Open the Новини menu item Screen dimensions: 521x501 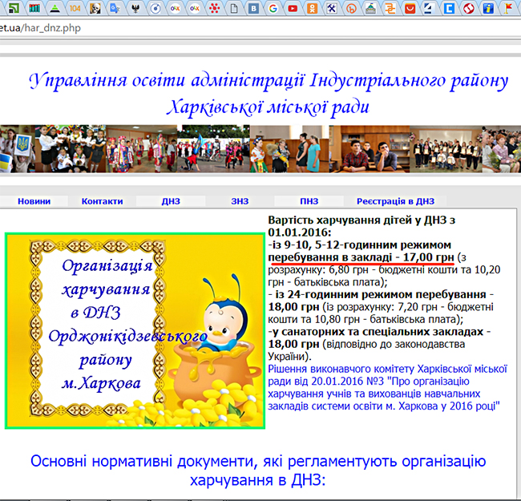point(34,201)
